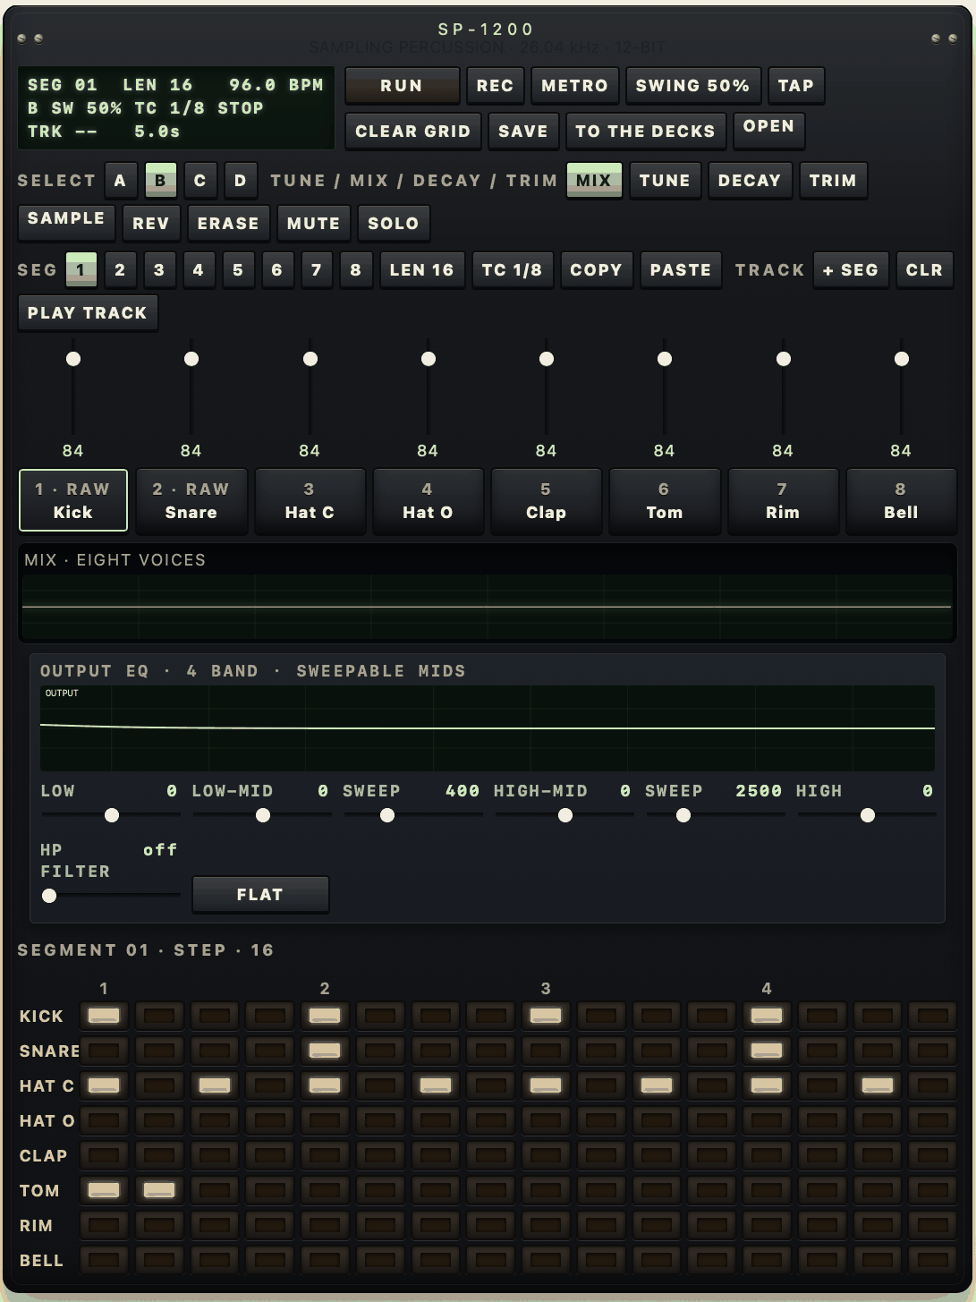Viewport: 976px width, 1302px height.
Task: Switch to MIX mode
Action: coord(594,180)
